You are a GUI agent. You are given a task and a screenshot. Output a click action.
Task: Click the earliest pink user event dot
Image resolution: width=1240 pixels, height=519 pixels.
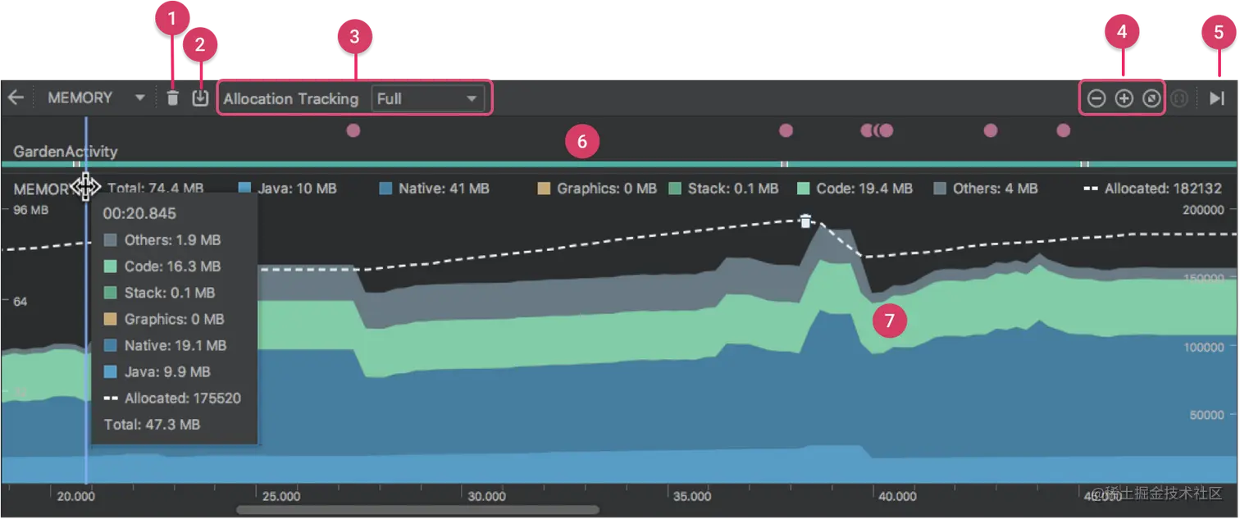[353, 130]
